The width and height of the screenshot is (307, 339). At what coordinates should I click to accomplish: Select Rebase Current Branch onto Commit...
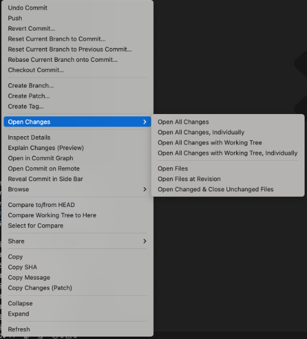point(63,59)
